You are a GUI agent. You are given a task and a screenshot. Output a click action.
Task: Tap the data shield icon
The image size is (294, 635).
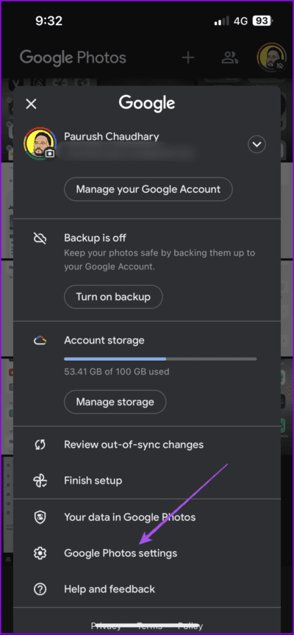click(x=40, y=517)
